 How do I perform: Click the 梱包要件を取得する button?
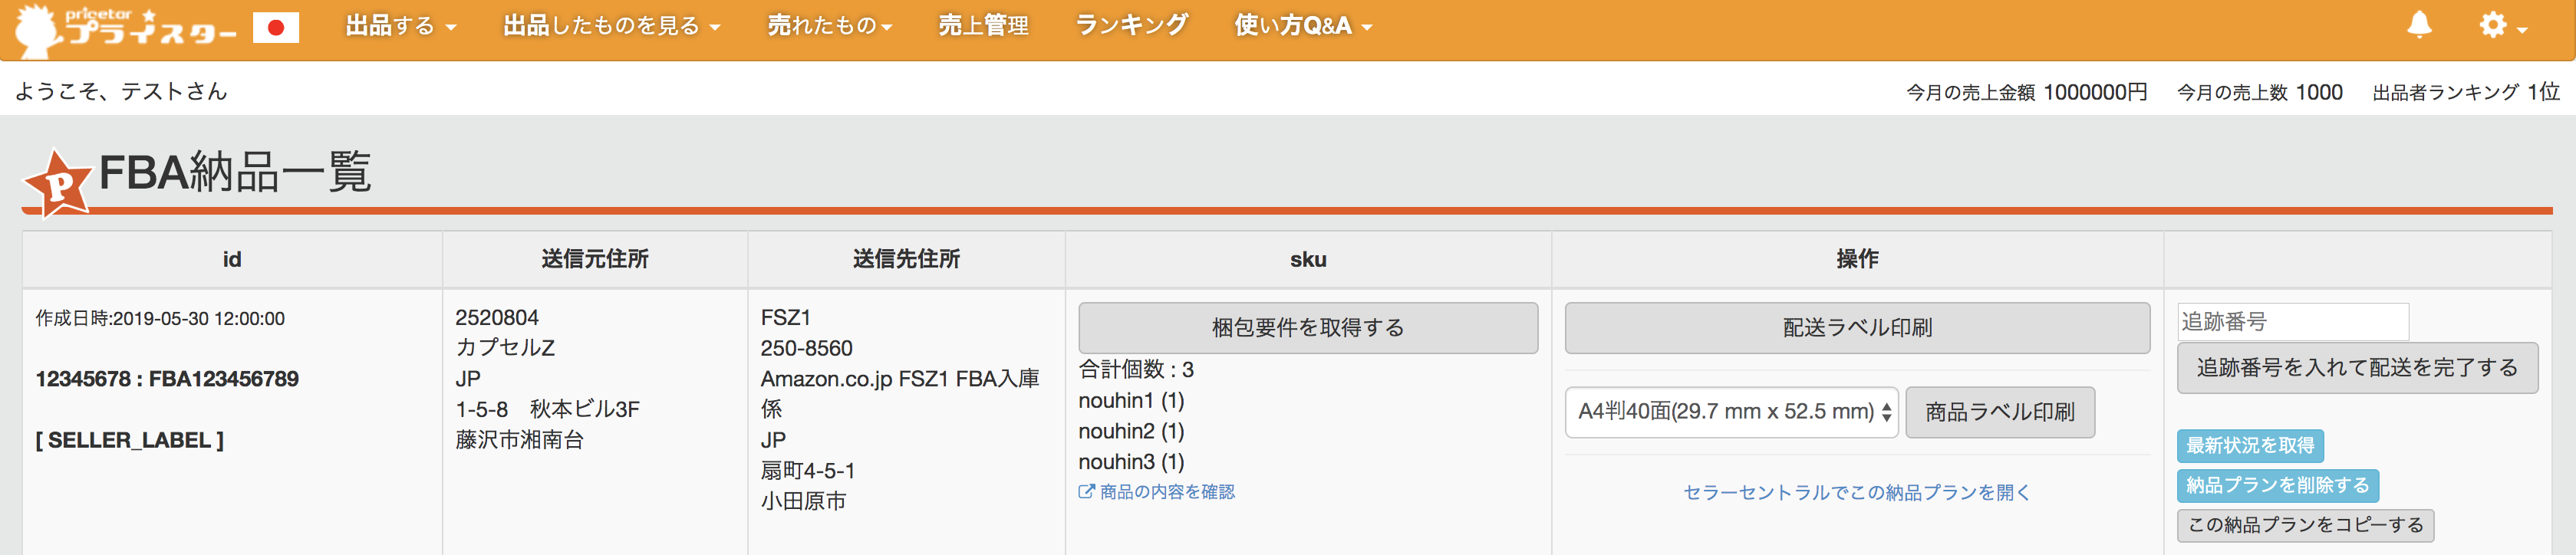point(1308,328)
